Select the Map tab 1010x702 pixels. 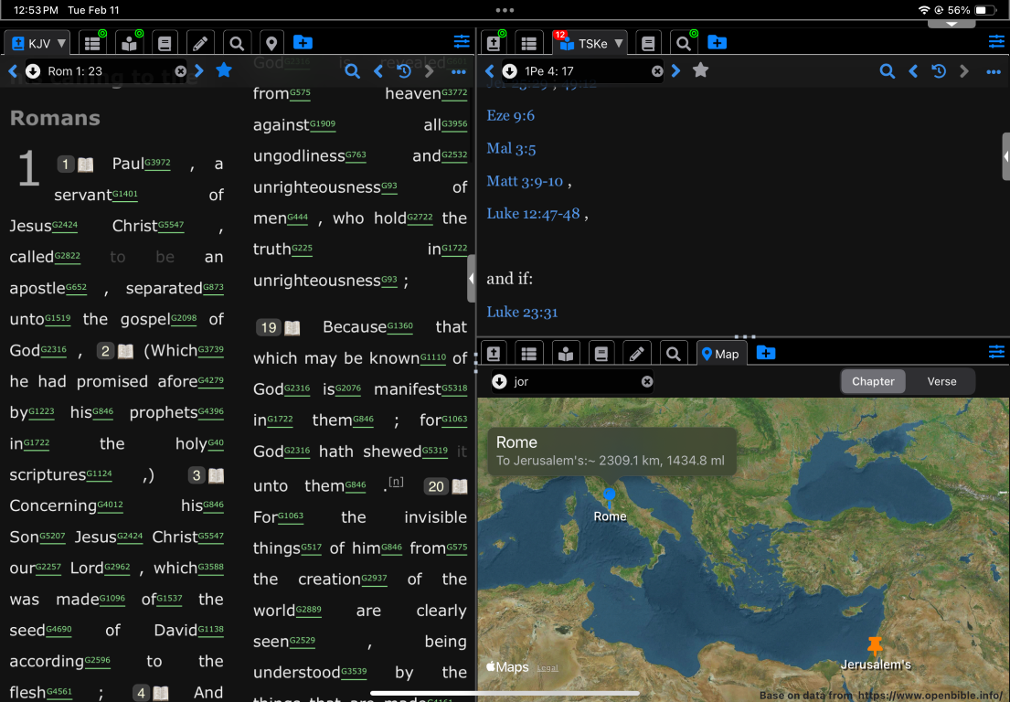[x=720, y=354]
